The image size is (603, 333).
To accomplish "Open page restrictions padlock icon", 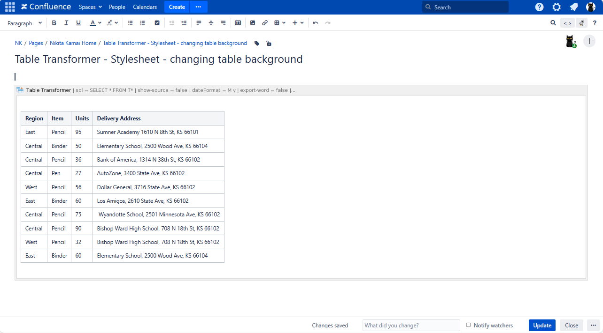I will [x=268, y=43].
